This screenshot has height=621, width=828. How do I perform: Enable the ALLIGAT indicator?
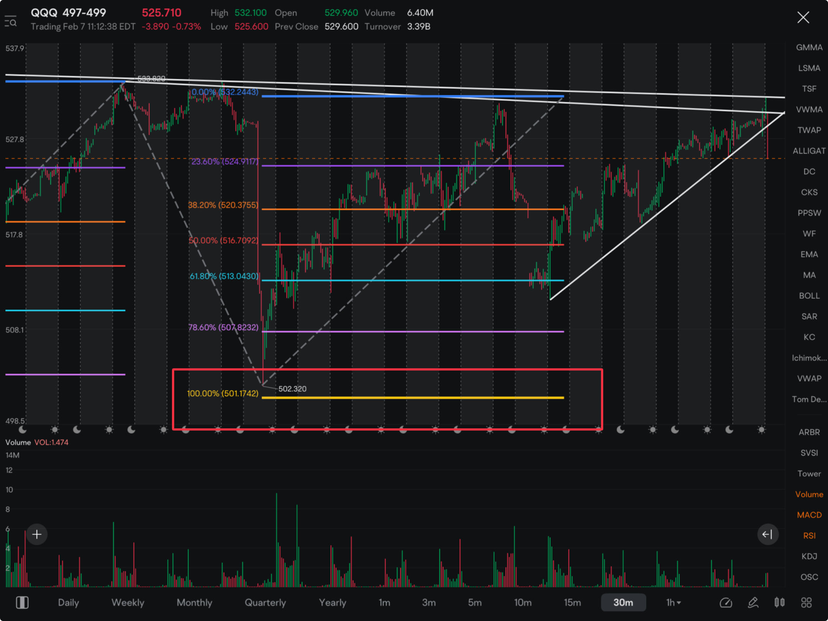point(809,151)
